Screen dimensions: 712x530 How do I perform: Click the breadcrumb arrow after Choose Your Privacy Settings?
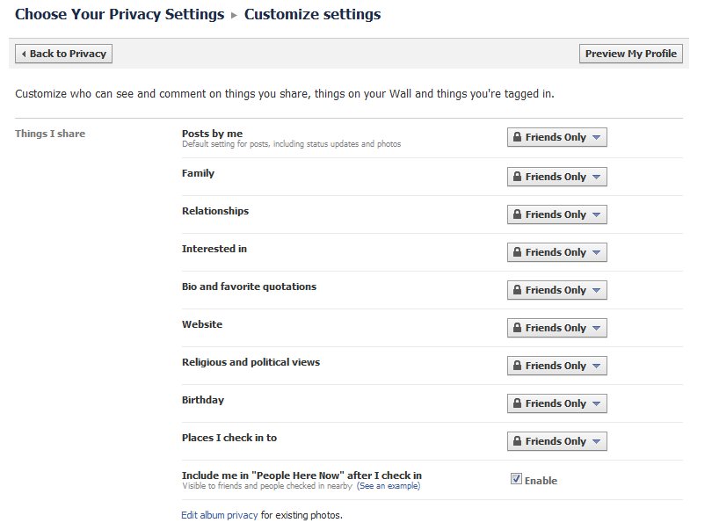235,15
